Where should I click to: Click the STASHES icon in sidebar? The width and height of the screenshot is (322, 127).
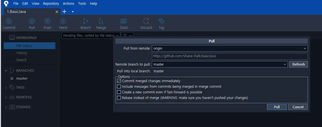click(12, 107)
